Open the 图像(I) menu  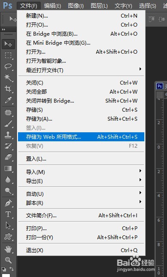[x=76, y=6]
